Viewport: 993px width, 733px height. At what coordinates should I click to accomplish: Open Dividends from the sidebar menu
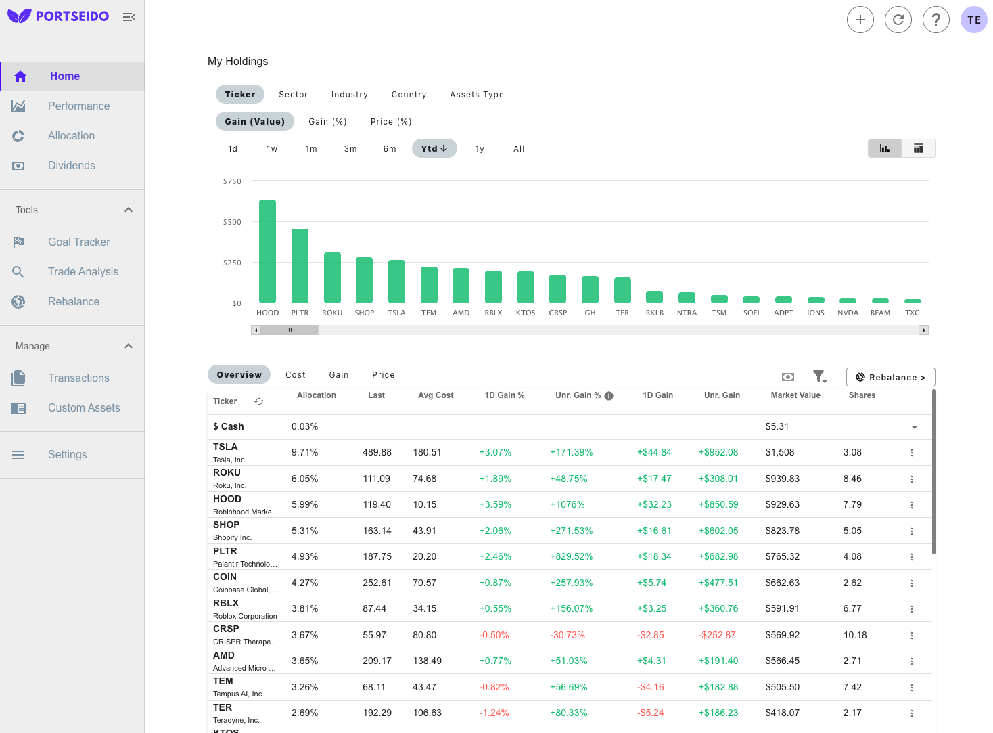pyautogui.click(x=71, y=165)
